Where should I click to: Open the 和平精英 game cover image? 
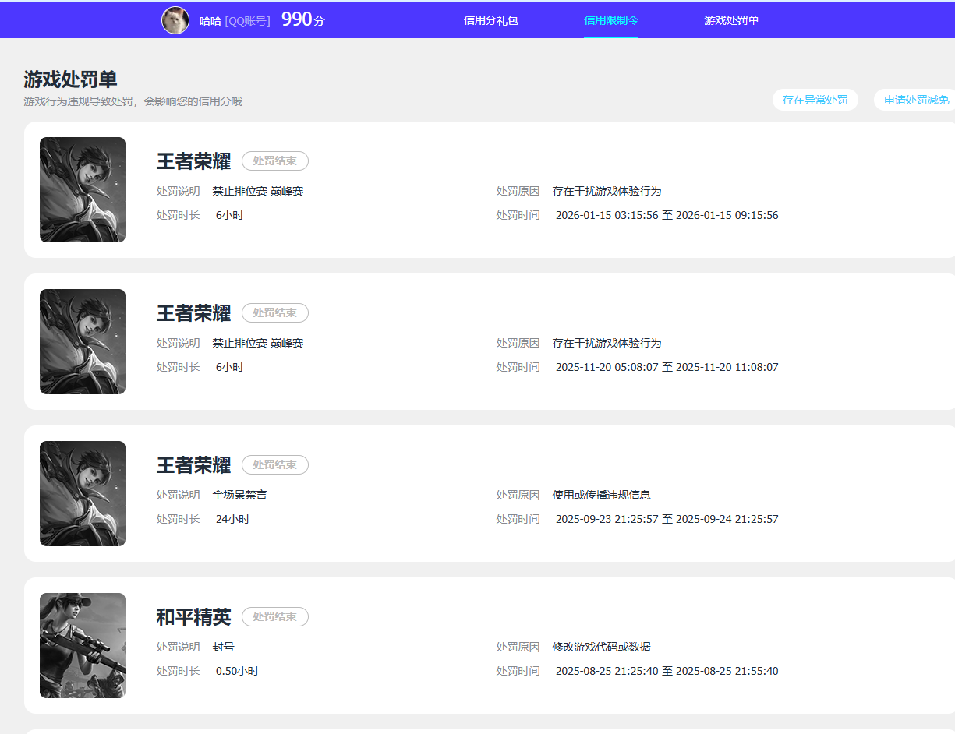(x=83, y=645)
